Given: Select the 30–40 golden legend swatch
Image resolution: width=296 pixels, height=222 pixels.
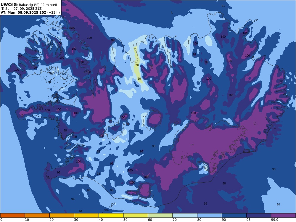Looking at the screenshot, I should click(86, 215).
